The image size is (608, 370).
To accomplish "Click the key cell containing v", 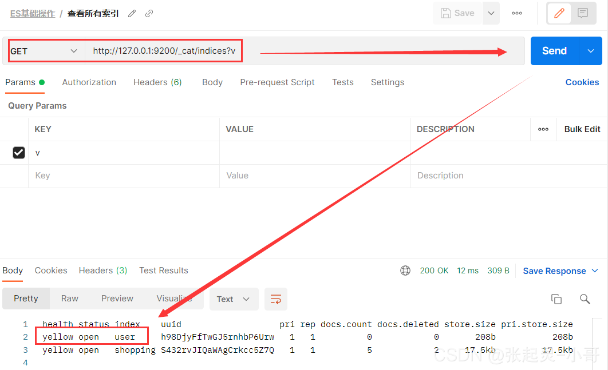I will 124,153.
